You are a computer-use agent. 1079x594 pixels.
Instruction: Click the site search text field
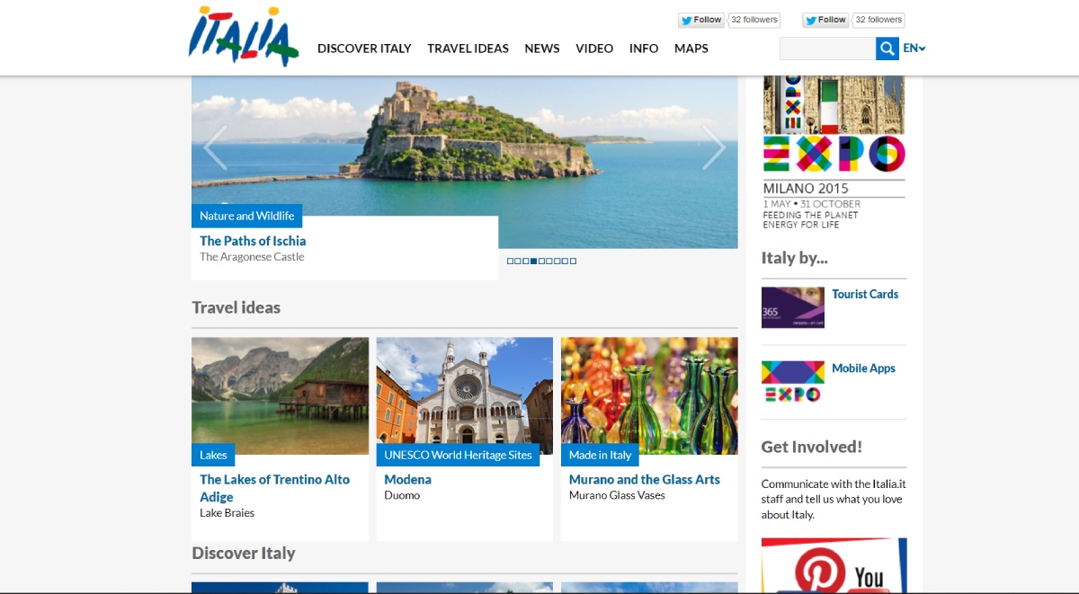click(x=827, y=49)
